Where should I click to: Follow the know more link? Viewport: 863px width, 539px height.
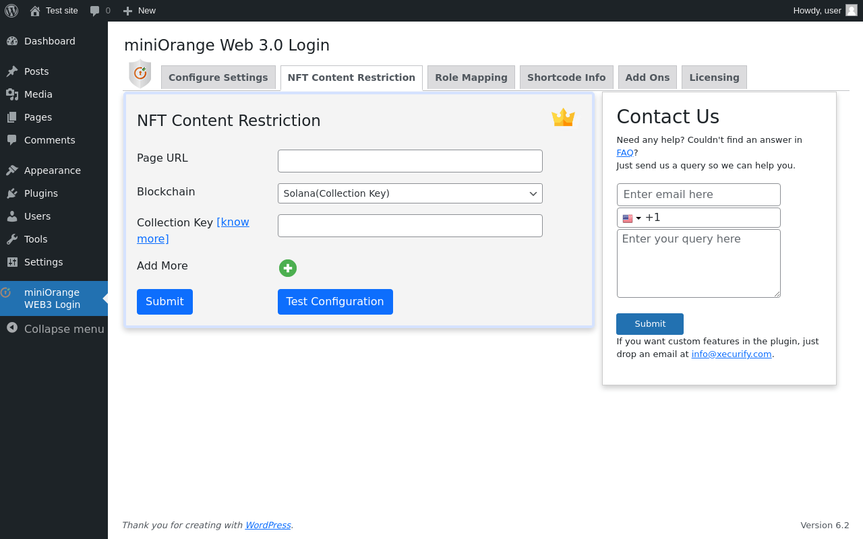tap(193, 230)
